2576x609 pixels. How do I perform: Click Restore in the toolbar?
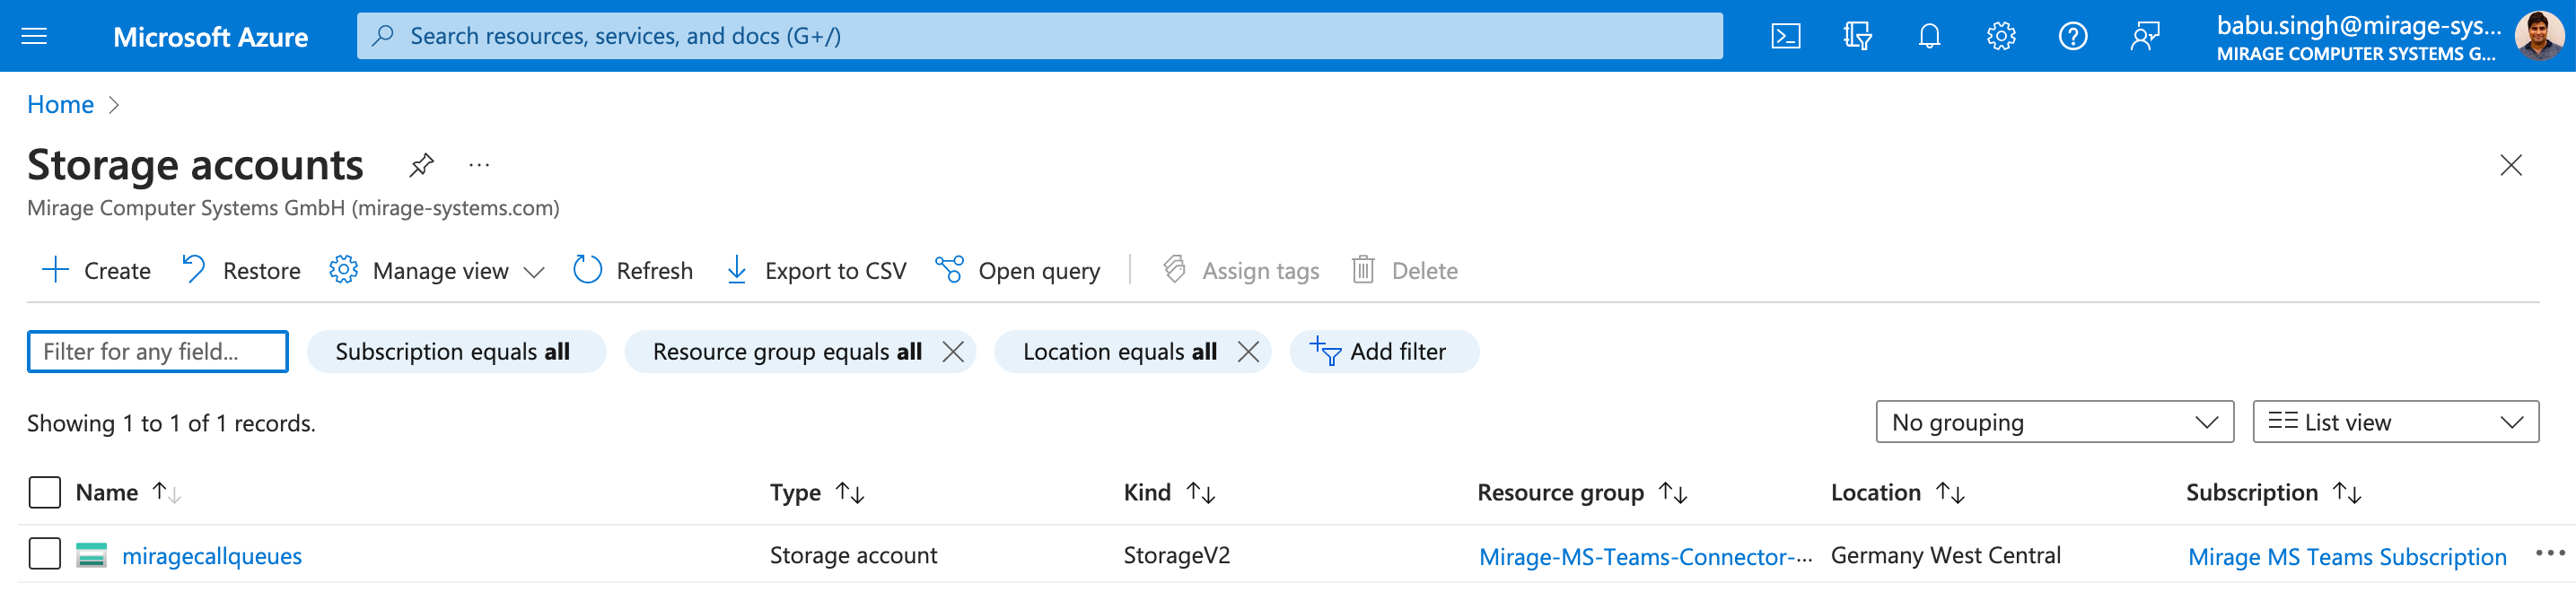pyautogui.click(x=241, y=270)
